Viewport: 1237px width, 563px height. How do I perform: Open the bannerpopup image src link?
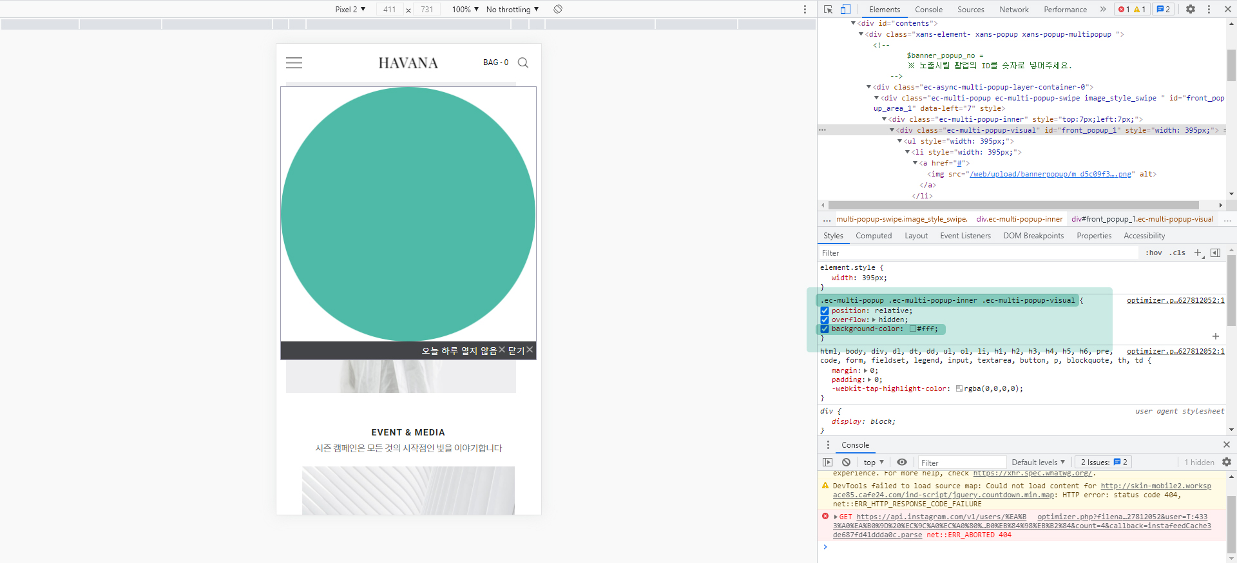(1051, 174)
